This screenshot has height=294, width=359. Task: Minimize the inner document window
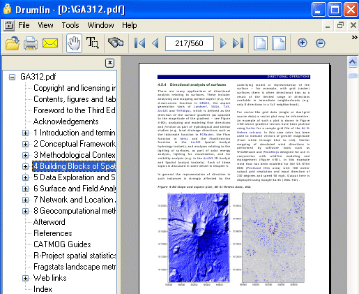[x=328, y=25]
